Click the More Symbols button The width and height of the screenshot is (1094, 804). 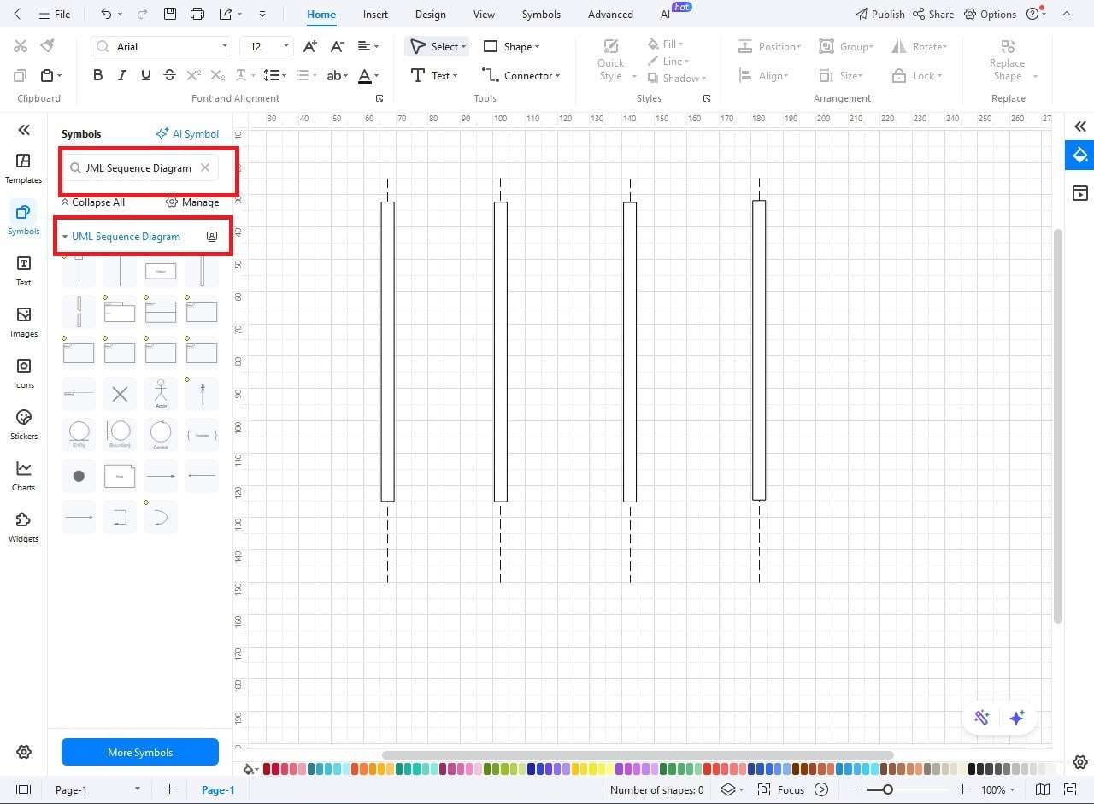[140, 752]
